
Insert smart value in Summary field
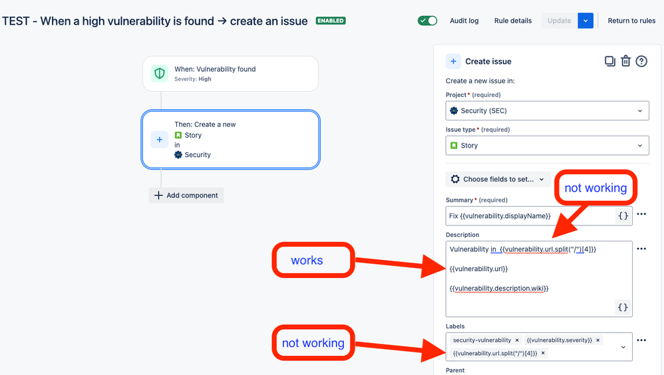pos(623,216)
